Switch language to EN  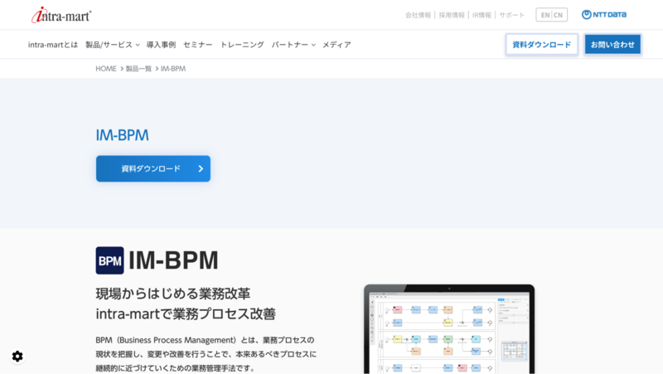click(544, 15)
